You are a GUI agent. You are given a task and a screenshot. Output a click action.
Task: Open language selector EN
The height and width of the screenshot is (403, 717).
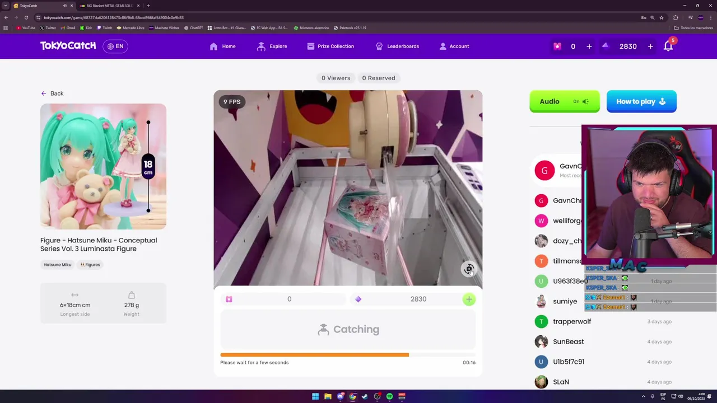pos(115,46)
